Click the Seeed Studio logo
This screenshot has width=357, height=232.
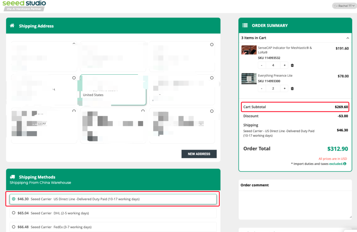coord(24,5)
